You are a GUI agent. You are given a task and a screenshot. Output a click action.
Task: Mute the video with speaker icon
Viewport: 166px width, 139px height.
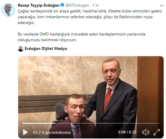click(x=146, y=132)
